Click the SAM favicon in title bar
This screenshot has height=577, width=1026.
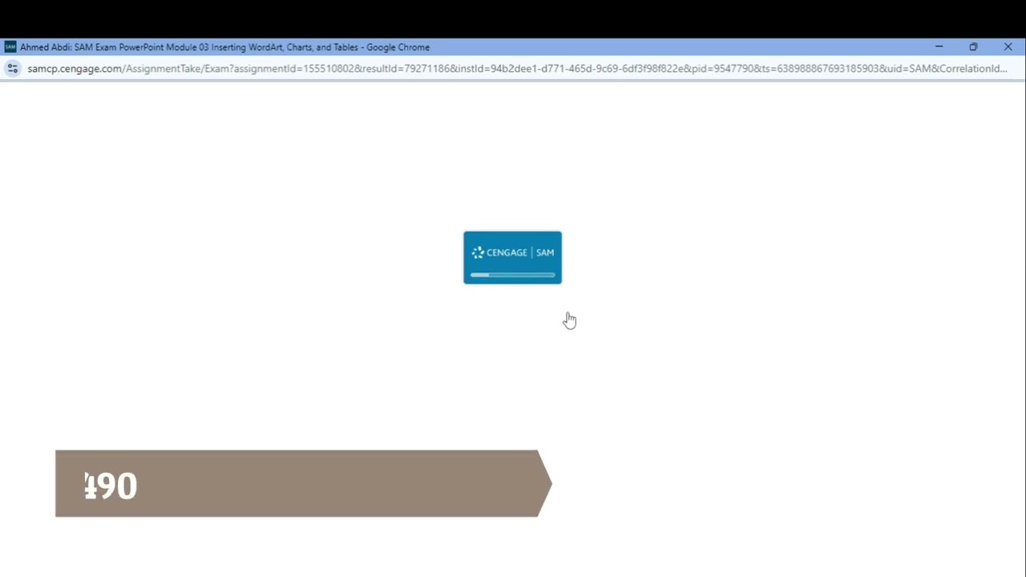point(10,47)
